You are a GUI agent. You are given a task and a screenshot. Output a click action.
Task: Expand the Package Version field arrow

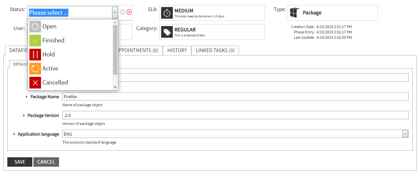(x=24, y=116)
